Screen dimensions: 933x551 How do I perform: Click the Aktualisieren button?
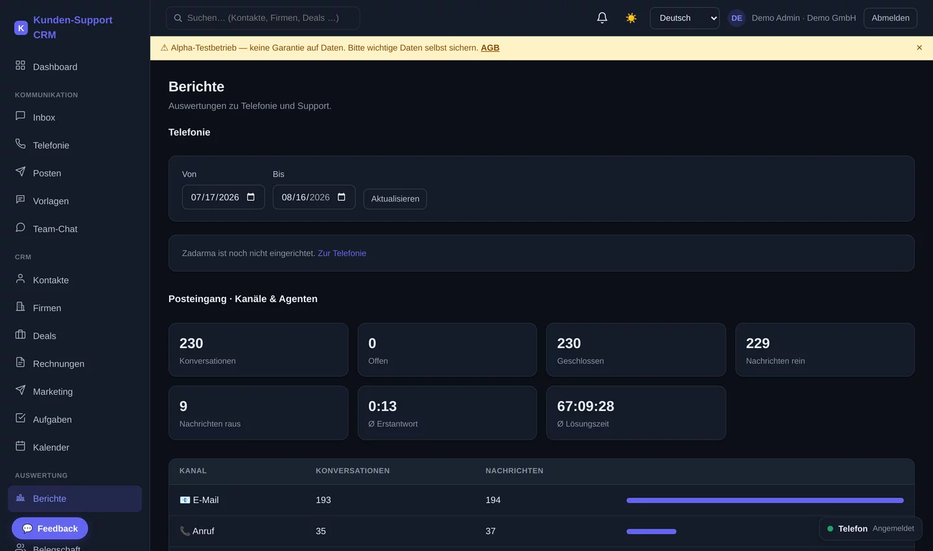point(395,199)
